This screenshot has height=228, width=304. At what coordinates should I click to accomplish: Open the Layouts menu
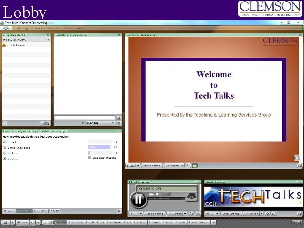point(54,28)
